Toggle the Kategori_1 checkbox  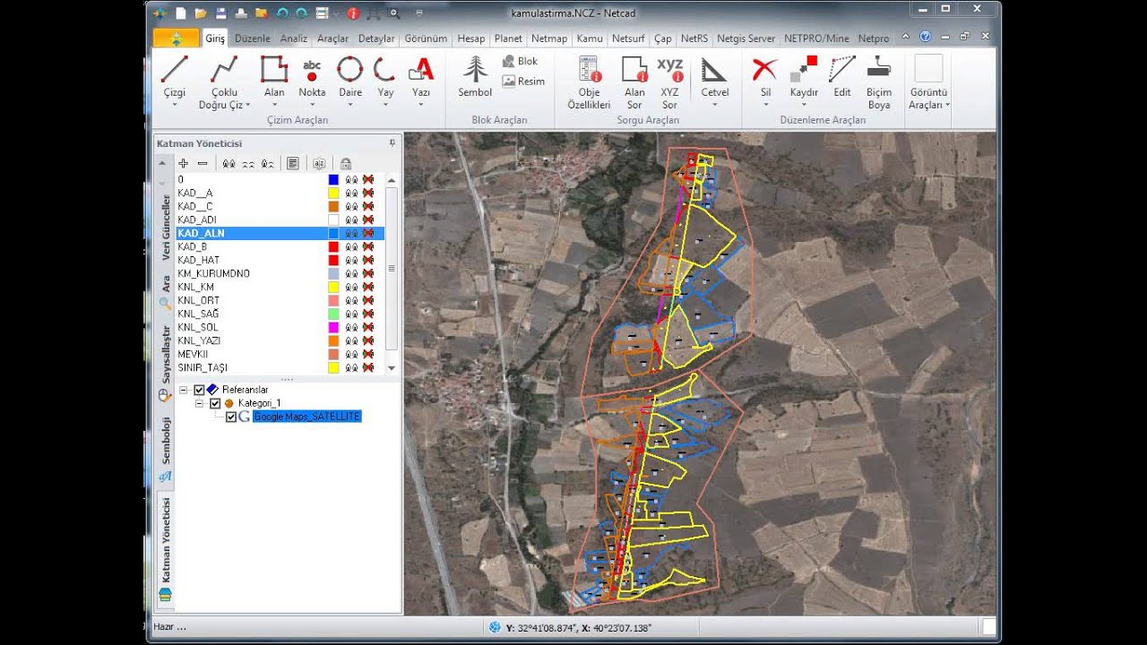pos(215,403)
